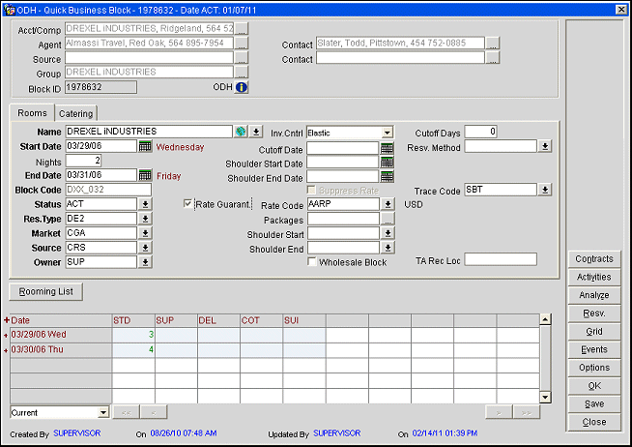Toggle the Rate Guarant. checkbox
632x447 pixels.
(x=188, y=204)
